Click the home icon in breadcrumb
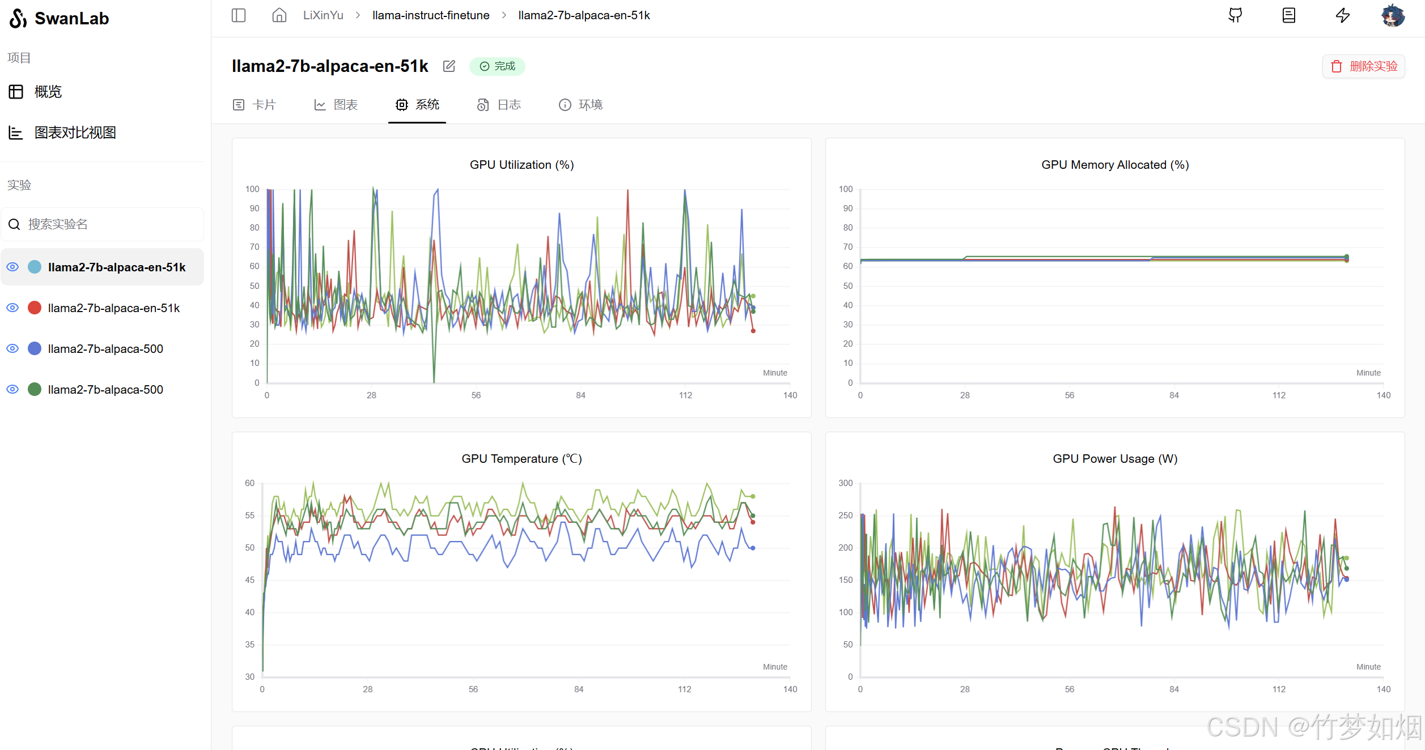The height and width of the screenshot is (750, 1425). tap(279, 15)
